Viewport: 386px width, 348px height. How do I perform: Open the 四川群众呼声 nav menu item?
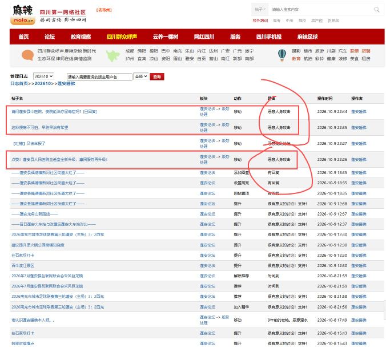(122, 37)
